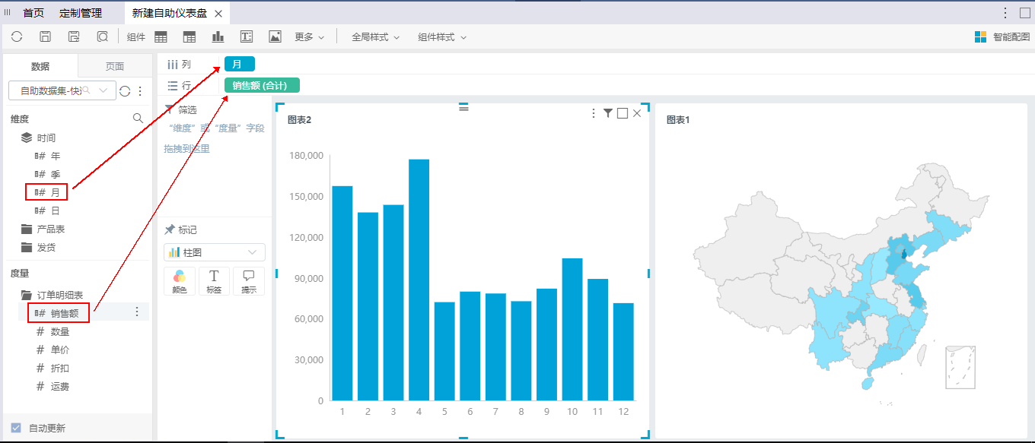This screenshot has height=443, width=1035.
Task: Insert an image component from the toolbar
Action: [x=275, y=36]
